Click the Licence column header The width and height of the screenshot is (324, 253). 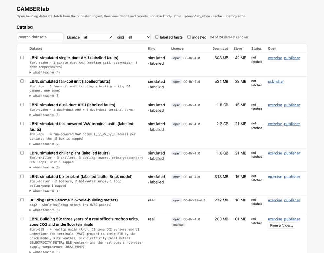click(177, 49)
